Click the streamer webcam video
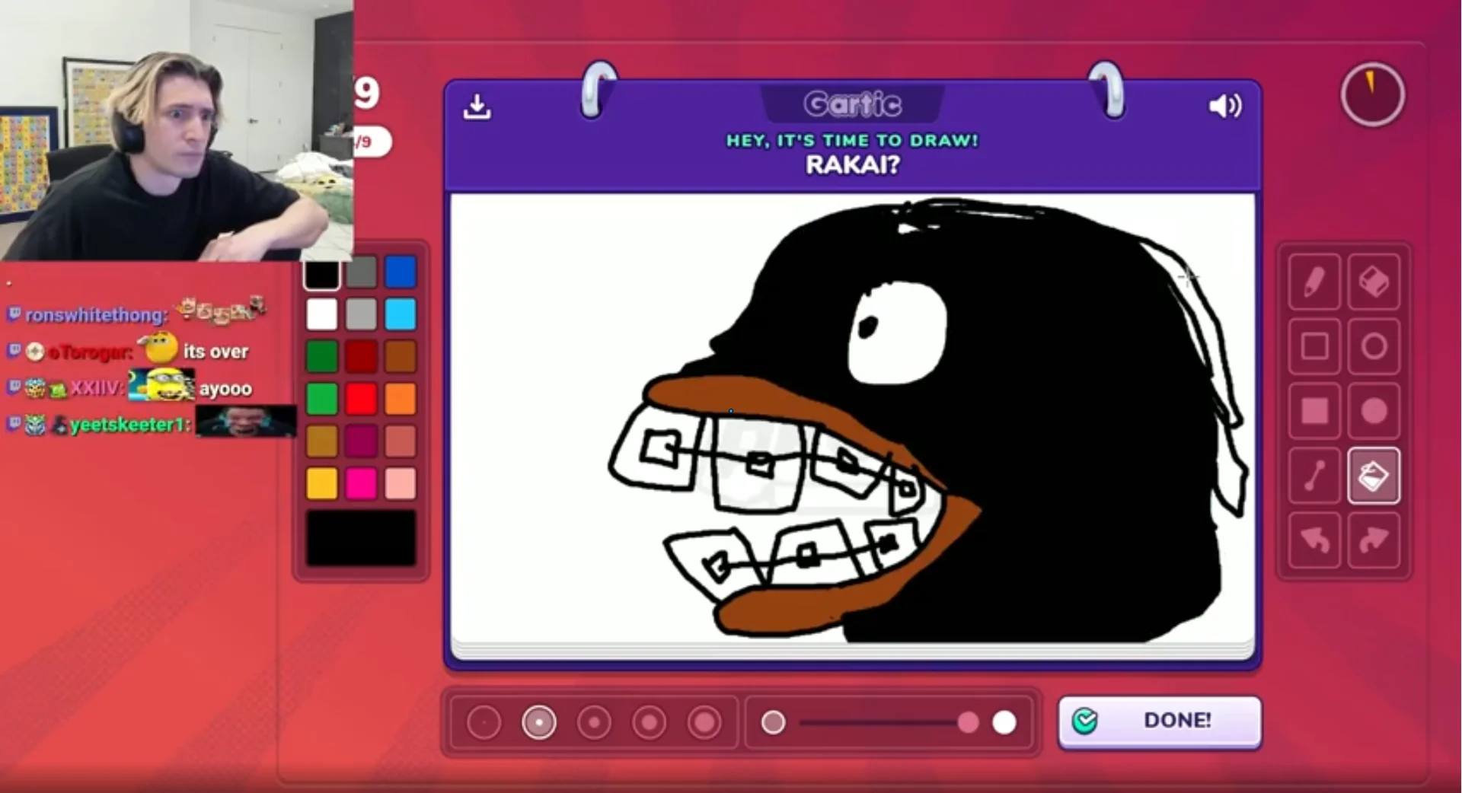The height and width of the screenshot is (793, 1462). point(177,130)
